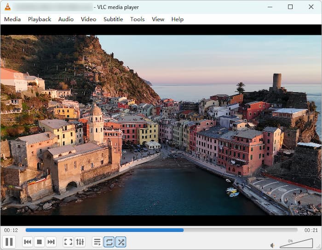Open the Audio menu
The height and width of the screenshot is (250, 322).
66,19
